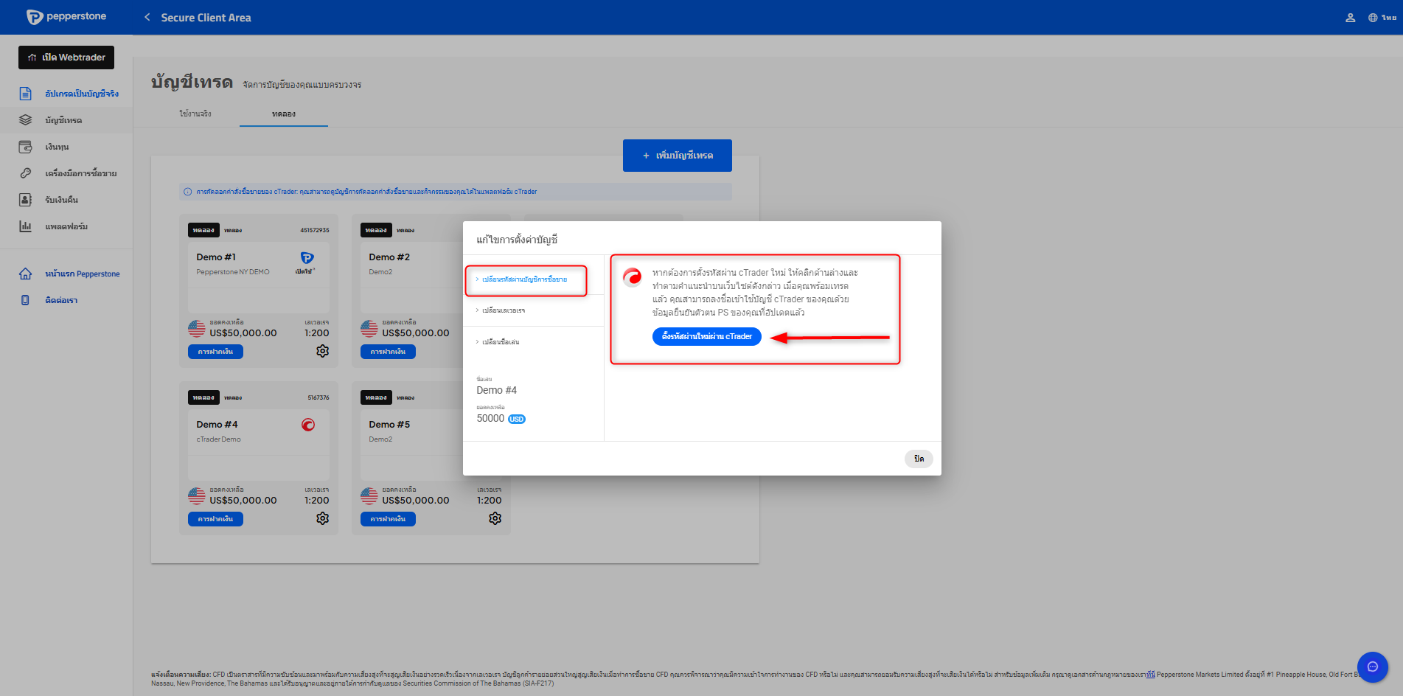Open settings gear on Demo #4 card
The height and width of the screenshot is (696, 1403).
322,518
